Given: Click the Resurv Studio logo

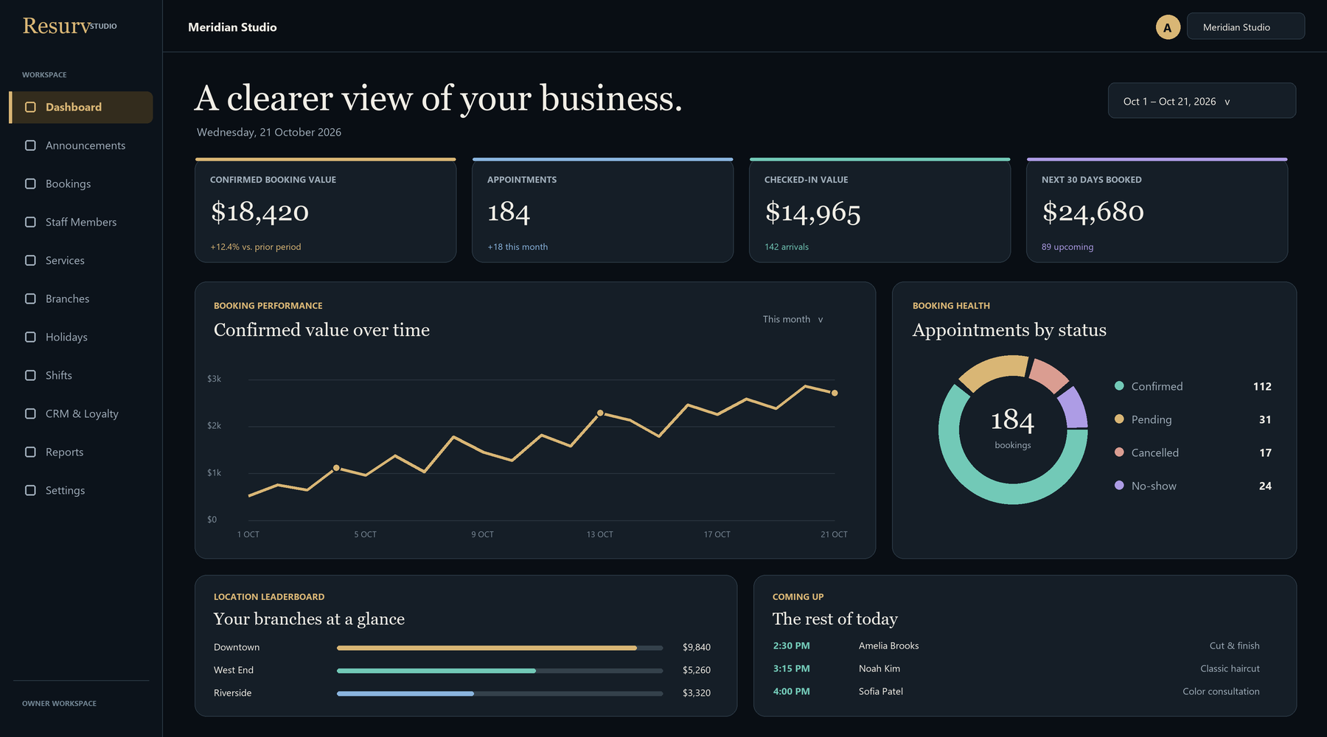Looking at the screenshot, I should pos(69,26).
